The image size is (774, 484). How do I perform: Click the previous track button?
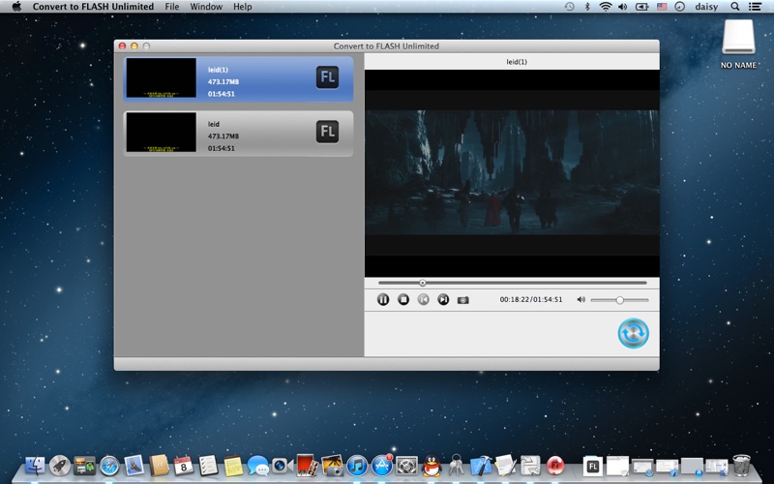click(x=423, y=299)
